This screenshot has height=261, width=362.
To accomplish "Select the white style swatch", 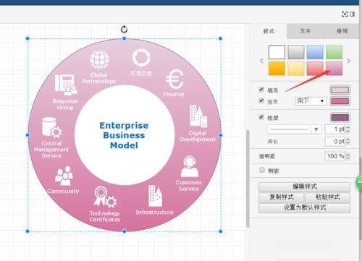I will (x=277, y=52).
